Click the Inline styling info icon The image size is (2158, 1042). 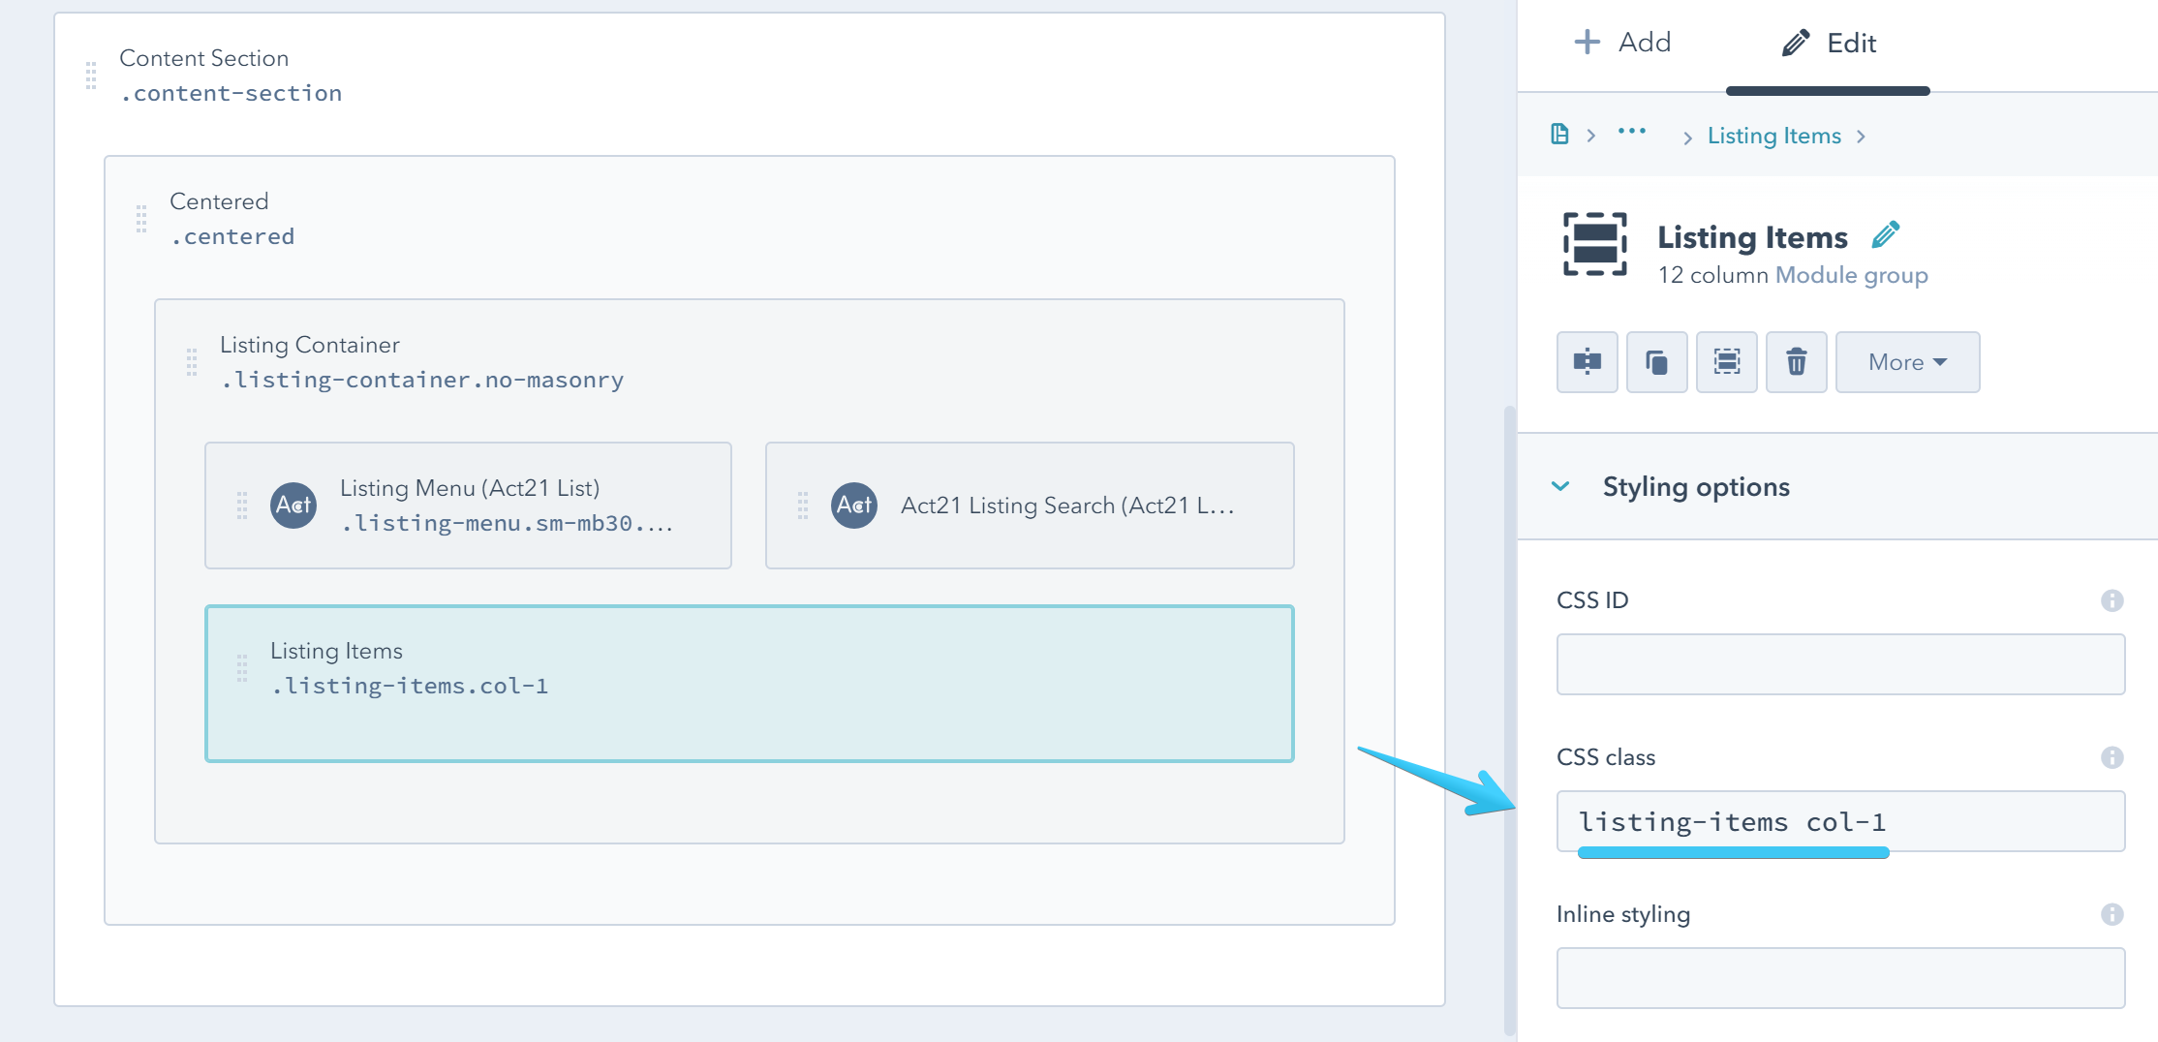(2112, 914)
